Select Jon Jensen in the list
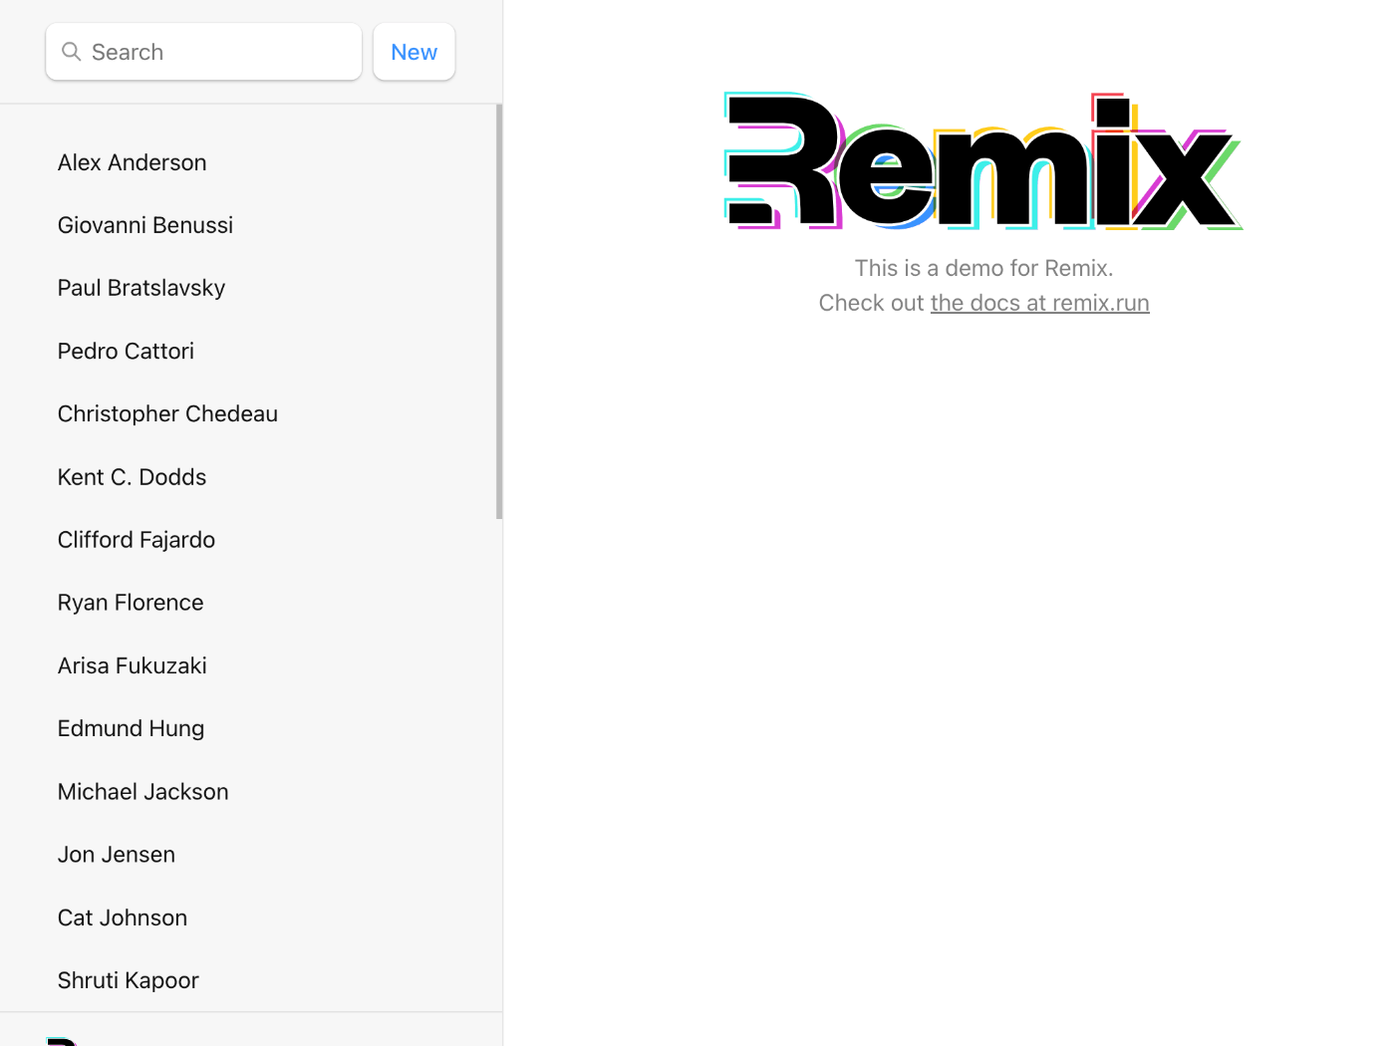 click(251, 855)
